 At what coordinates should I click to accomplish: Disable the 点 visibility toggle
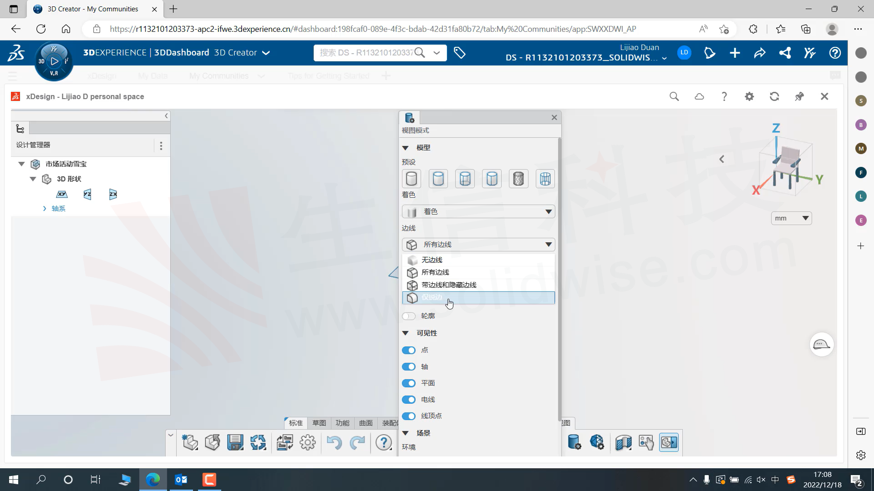pos(409,350)
